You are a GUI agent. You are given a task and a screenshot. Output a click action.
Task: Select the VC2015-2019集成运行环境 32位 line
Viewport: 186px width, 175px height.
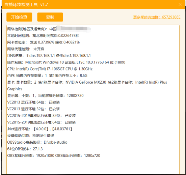pos(42,116)
